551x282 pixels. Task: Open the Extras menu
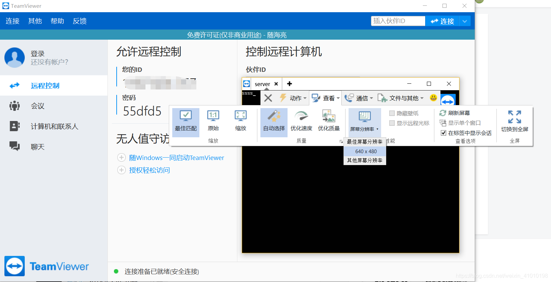pos(35,21)
